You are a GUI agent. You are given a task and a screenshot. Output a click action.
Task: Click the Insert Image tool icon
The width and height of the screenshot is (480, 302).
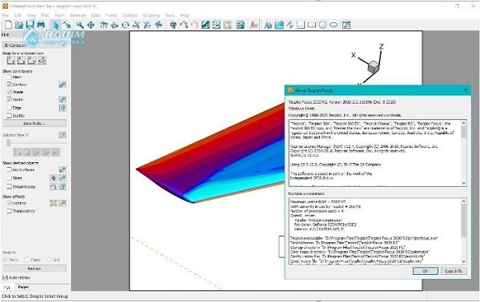tap(279, 25)
